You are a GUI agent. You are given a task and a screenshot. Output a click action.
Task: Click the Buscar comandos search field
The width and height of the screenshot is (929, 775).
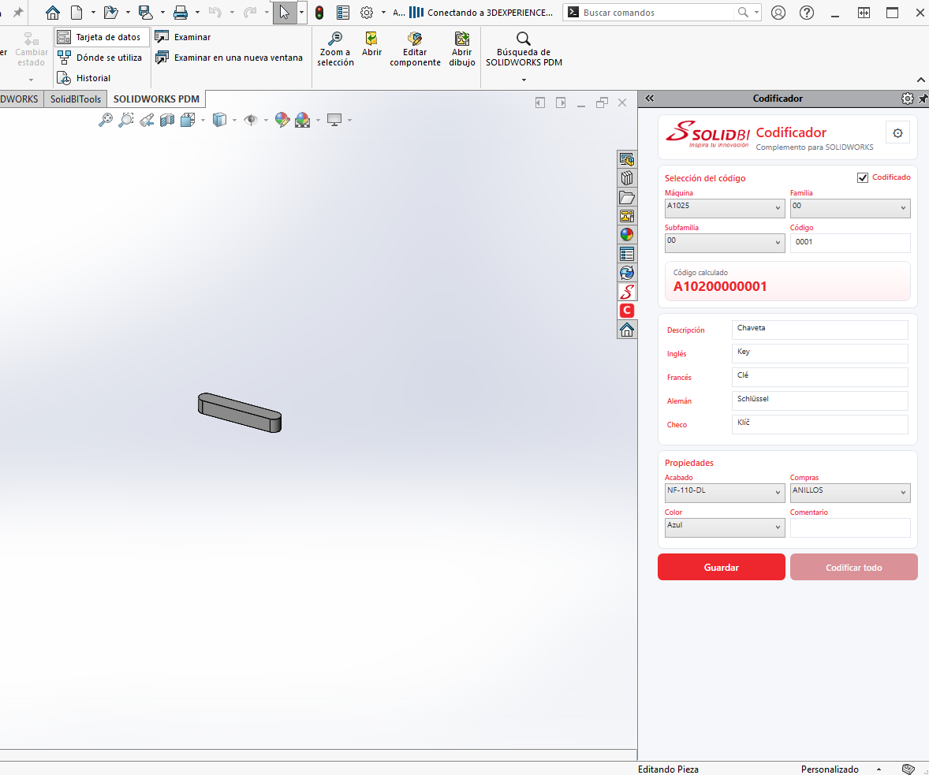point(658,13)
